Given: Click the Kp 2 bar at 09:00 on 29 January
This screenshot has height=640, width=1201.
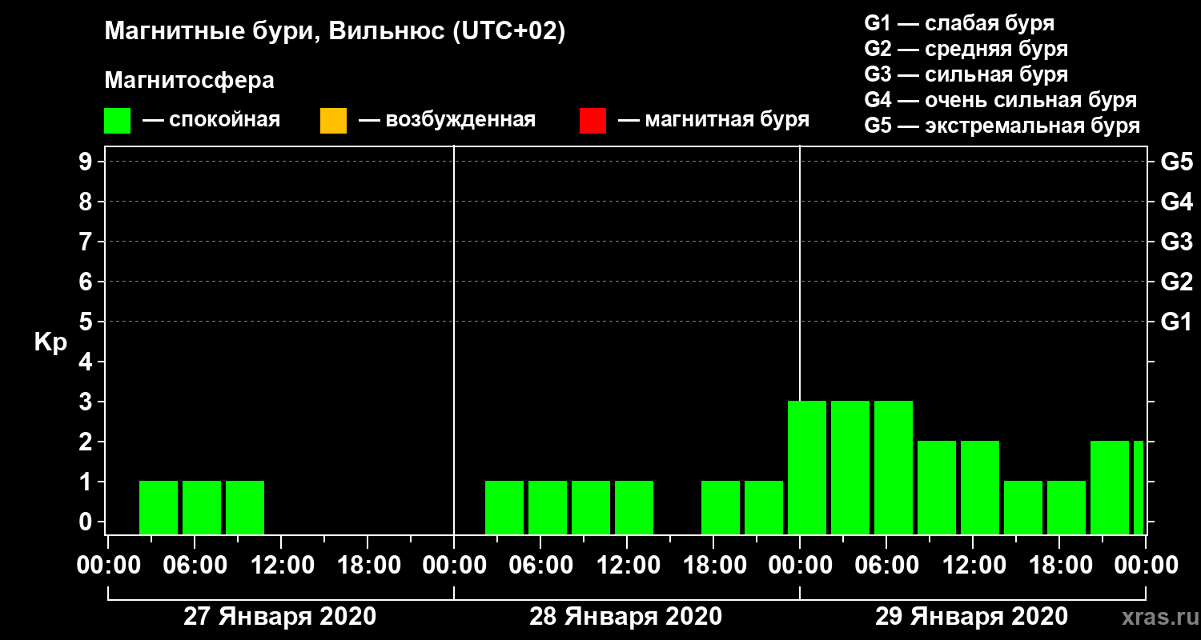Looking at the screenshot, I should pos(937,488).
